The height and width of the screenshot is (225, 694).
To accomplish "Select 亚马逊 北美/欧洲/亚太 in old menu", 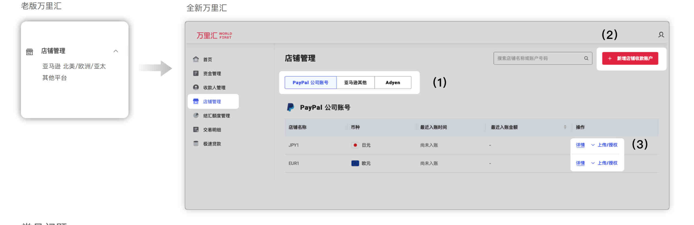I will [74, 66].
